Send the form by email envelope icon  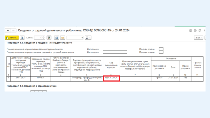(62, 38)
